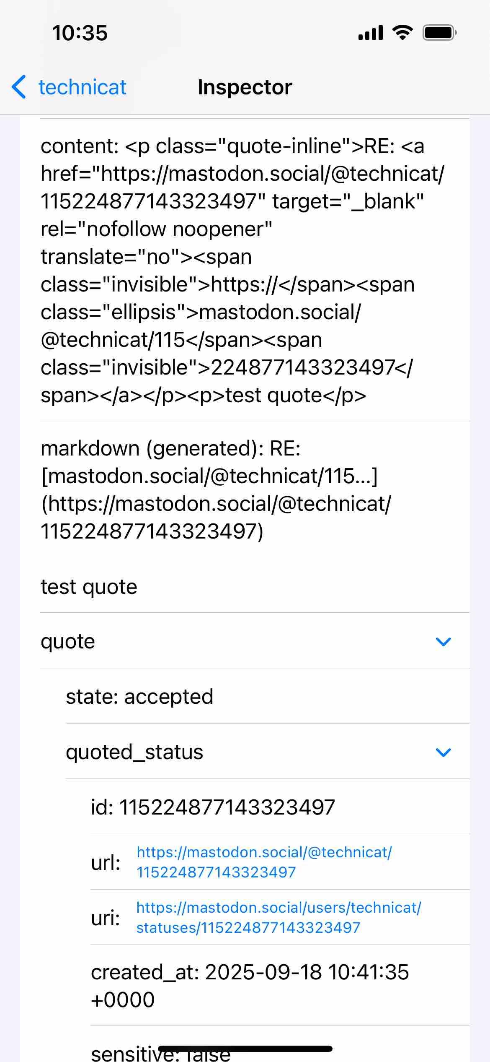
Task: Tap the 10:35 clock
Action: (x=80, y=33)
